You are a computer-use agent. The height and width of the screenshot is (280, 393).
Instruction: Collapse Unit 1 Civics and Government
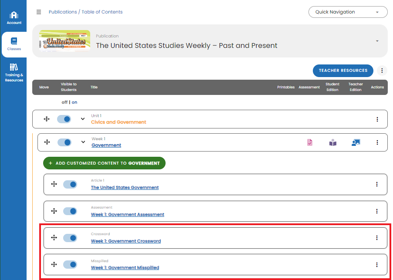[x=83, y=119]
